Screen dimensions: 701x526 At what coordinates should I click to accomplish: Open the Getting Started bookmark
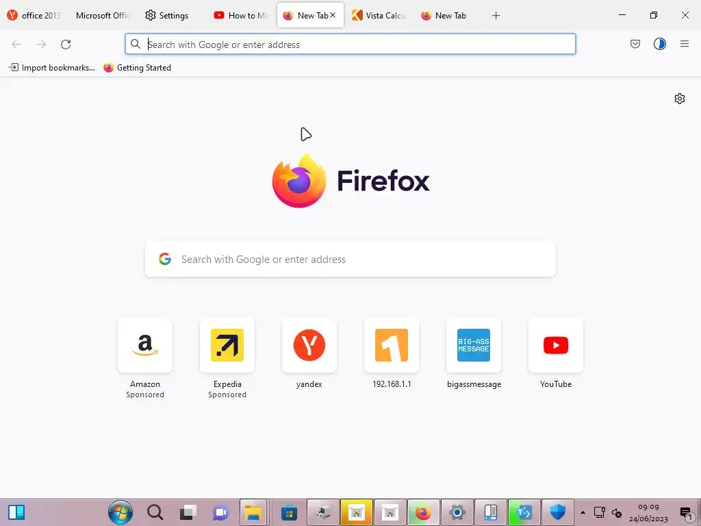pos(137,68)
